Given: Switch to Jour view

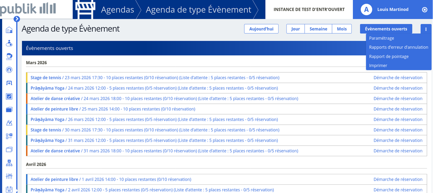Looking at the screenshot, I should click(x=296, y=29).
